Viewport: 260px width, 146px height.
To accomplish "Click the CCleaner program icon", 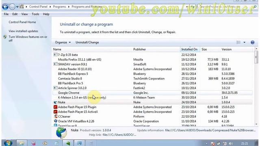I will pos(56,116).
